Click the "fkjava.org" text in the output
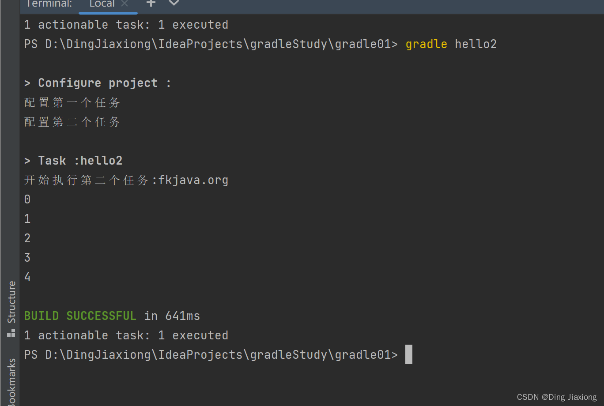Screen dimensions: 604x406 pyautogui.click(x=193, y=180)
